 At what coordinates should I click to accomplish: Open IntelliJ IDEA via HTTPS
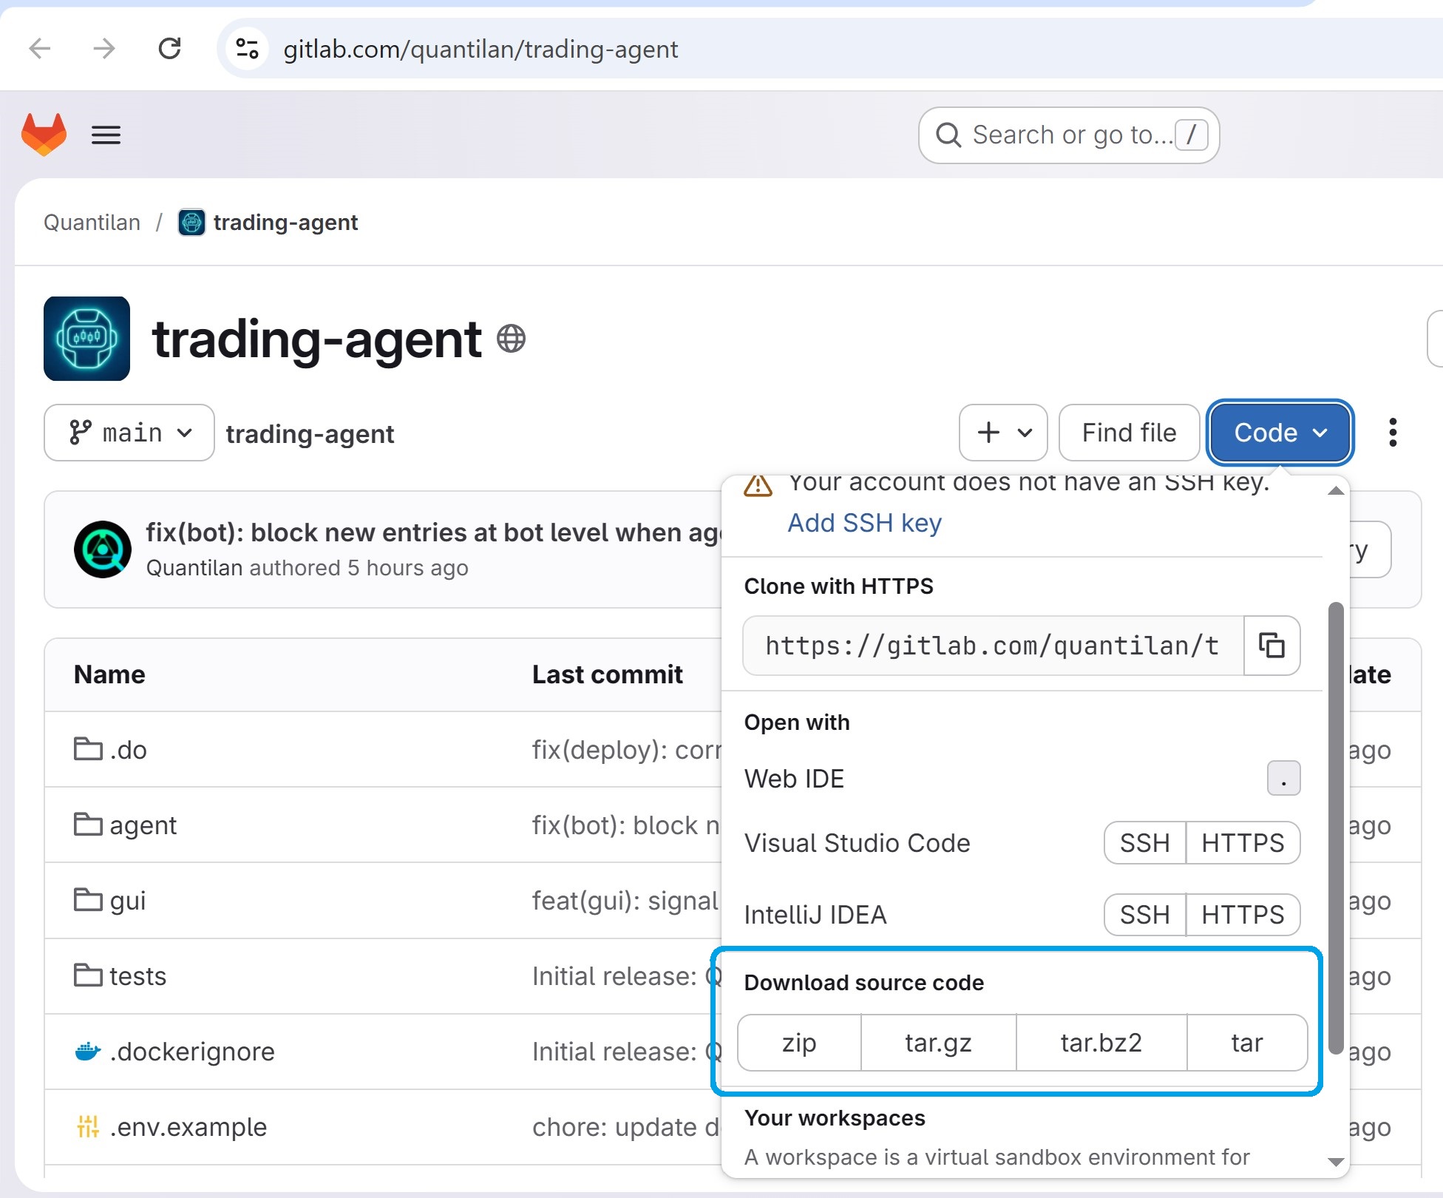click(1243, 915)
